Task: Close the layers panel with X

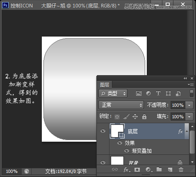Action: (192, 78)
